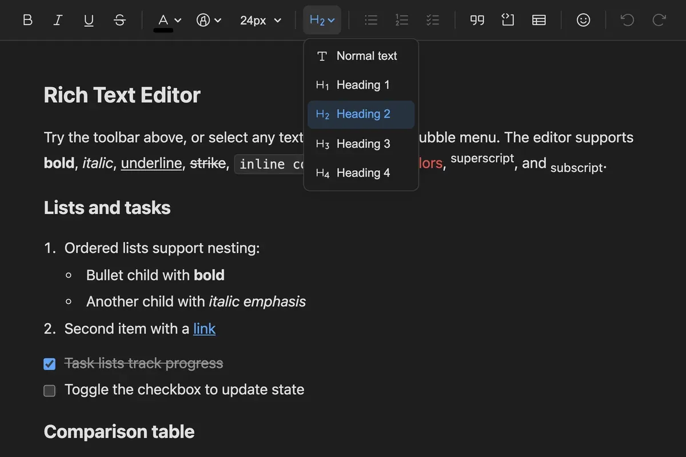Follow the 'link' hyperlink in list
Viewport: 686px width, 457px height.
[204, 329]
